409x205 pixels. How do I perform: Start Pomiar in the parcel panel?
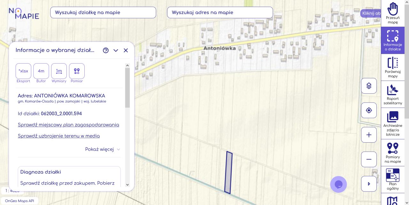pyautogui.click(x=77, y=71)
